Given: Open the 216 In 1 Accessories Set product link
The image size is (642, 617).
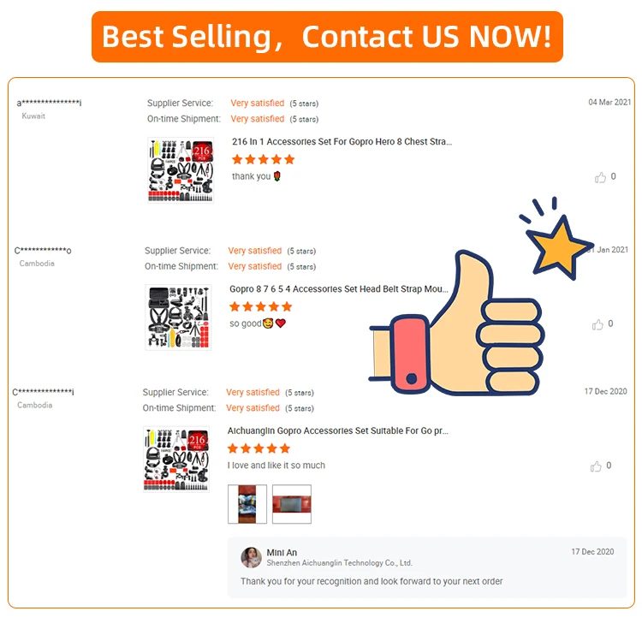Looking at the screenshot, I should click(x=342, y=142).
